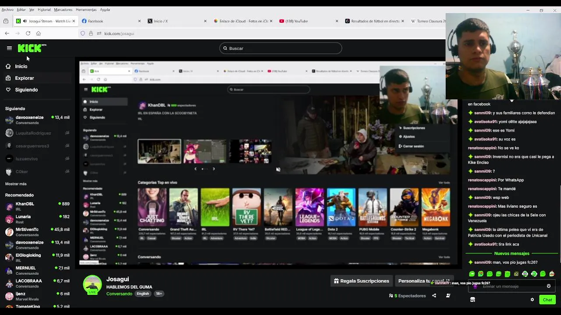Unmute the video with the crossed speaker icon
This screenshot has width=561, height=315.
278,169
